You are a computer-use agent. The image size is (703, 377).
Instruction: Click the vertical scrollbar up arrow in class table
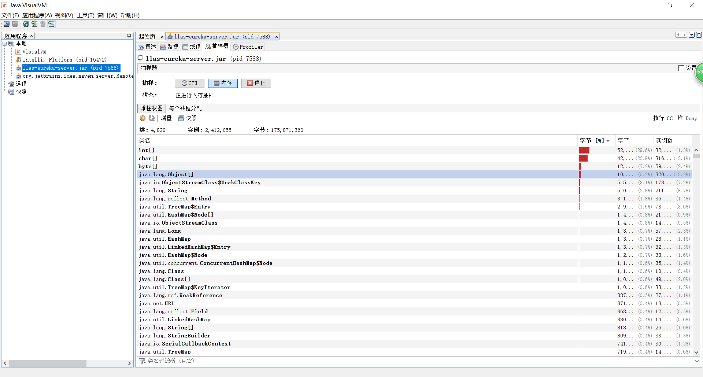pyautogui.click(x=696, y=150)
